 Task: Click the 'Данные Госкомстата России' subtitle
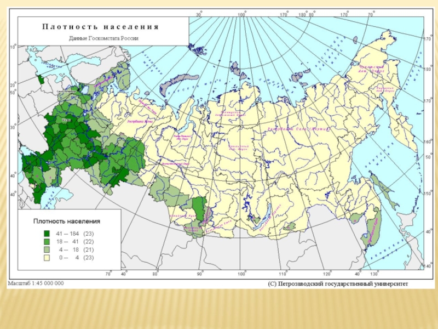[x=103, y=38]
